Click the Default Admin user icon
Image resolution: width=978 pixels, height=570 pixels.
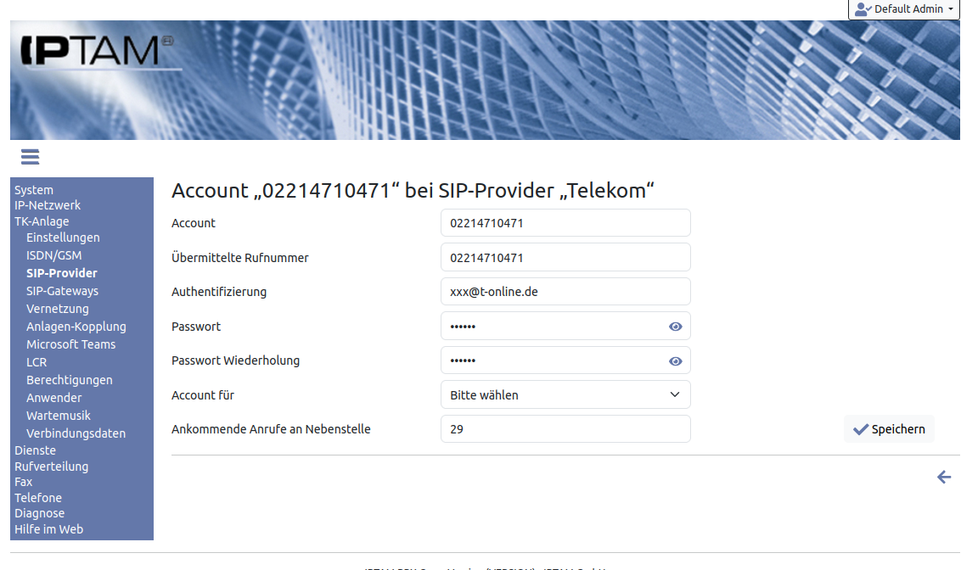(x=863, y=9)
